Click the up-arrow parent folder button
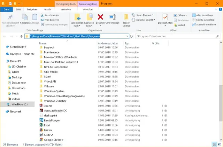Viewport: 223px width, 147px height. coord(22,36)
